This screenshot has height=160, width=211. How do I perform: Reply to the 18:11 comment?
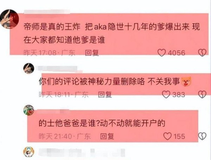105,94
